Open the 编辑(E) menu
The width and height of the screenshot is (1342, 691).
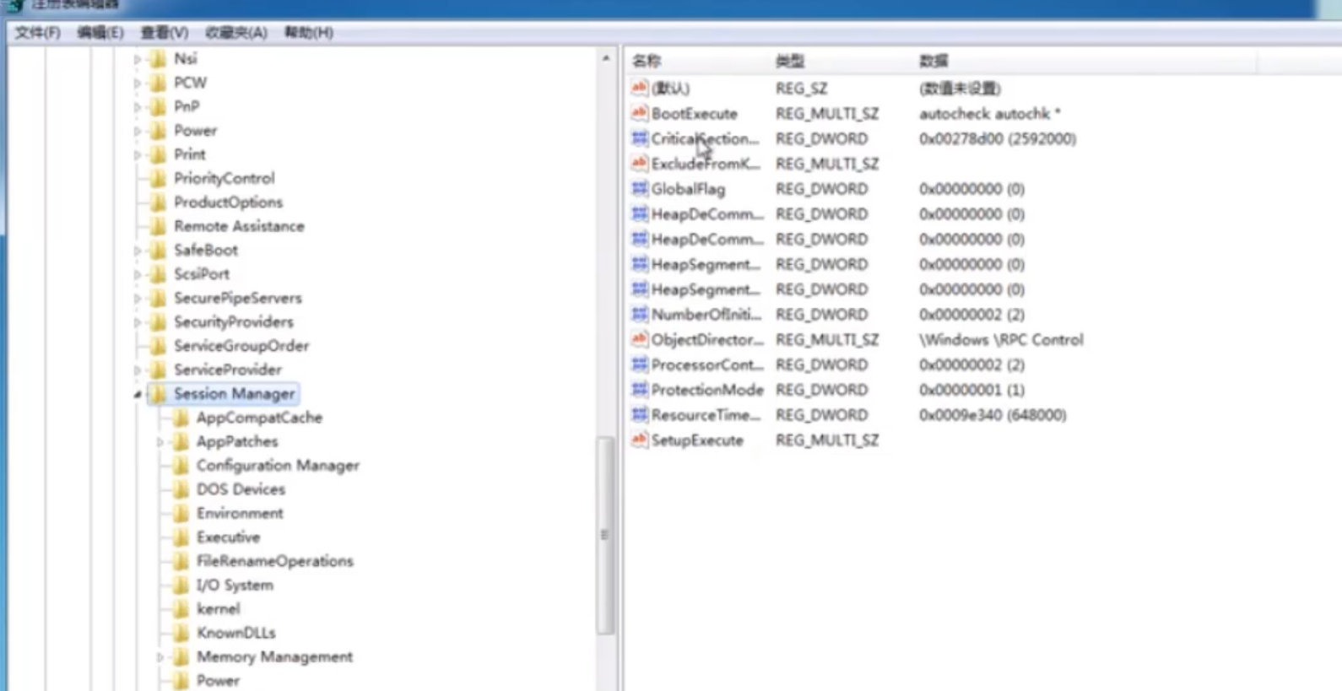pyautogui.click(x=100, y=32)
